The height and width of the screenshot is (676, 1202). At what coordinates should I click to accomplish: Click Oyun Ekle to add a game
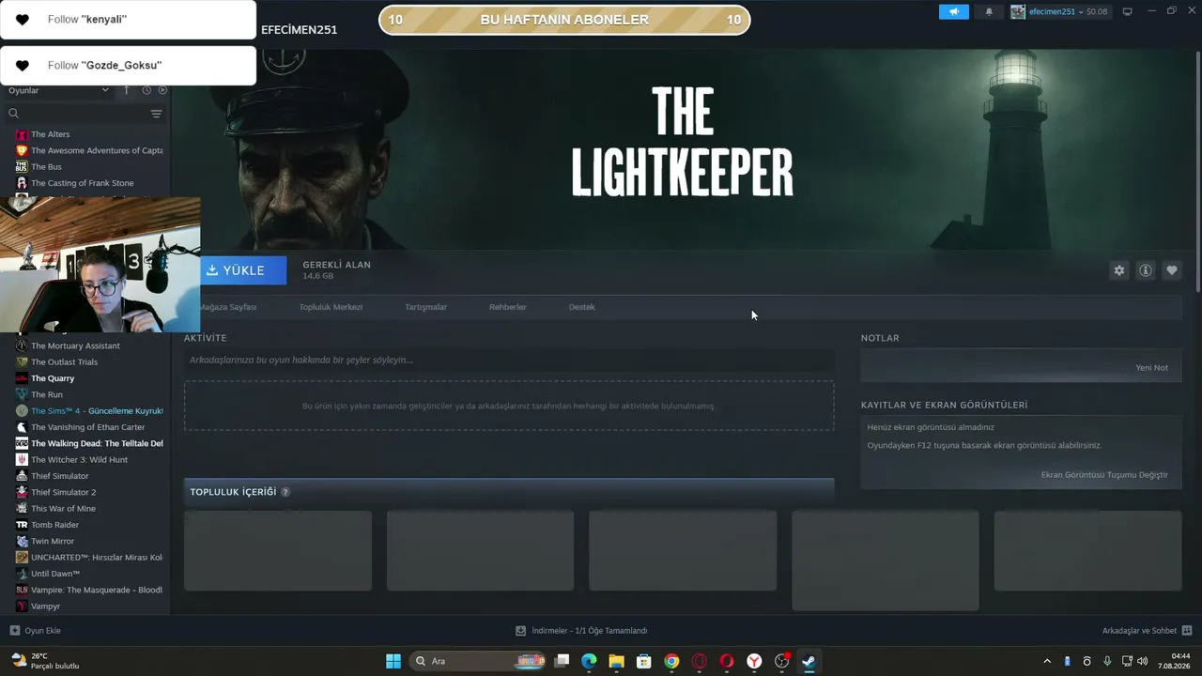36,631
